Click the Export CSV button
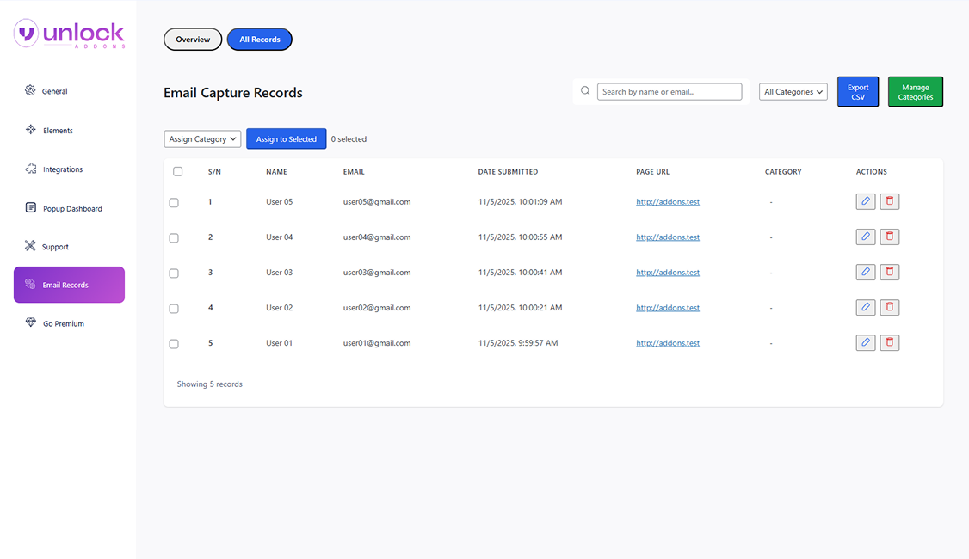The height and width of the screenshot is (559, 969). point(857,91)
